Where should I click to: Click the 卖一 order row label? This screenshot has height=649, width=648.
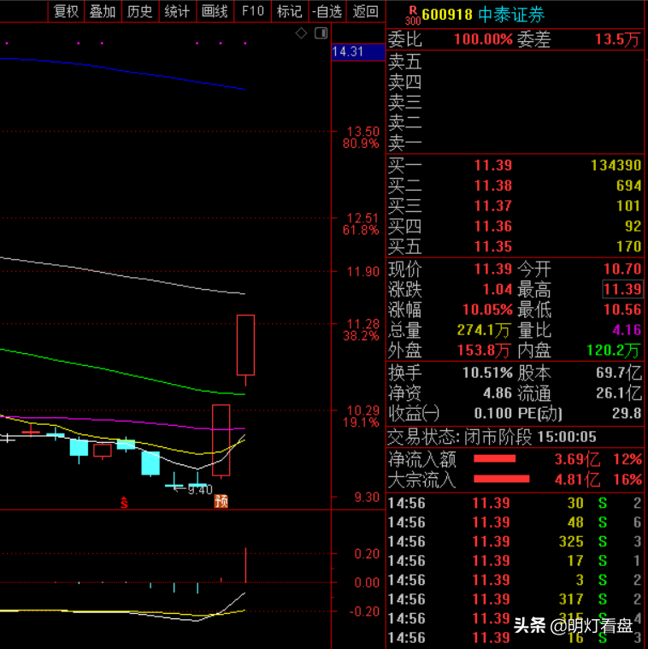coord(405,143)
